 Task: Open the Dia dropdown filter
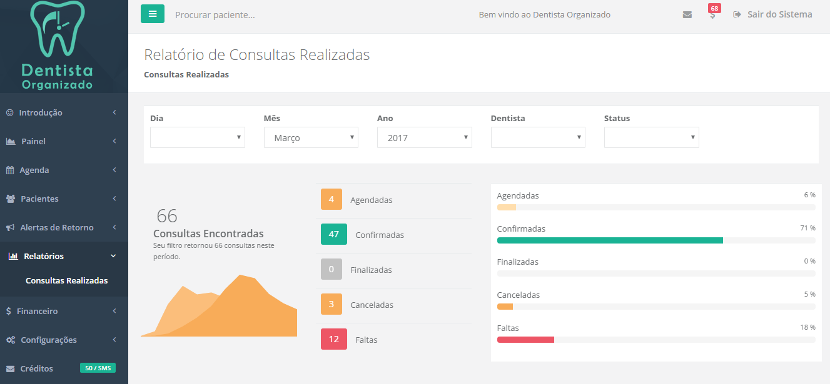tap(198, 137)
